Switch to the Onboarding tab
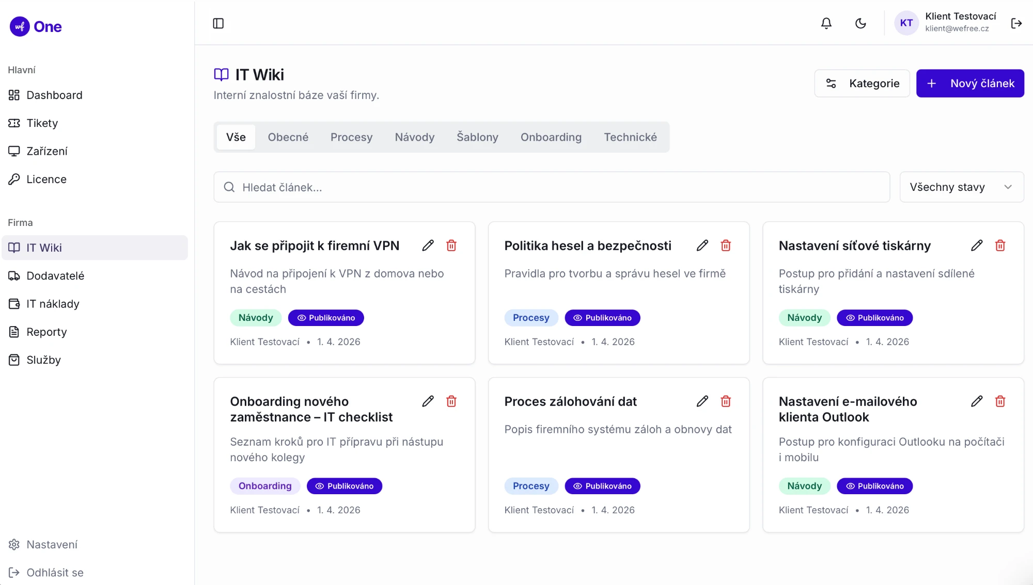The width and height of the screenshot is (1033, 585). [551, 137]
